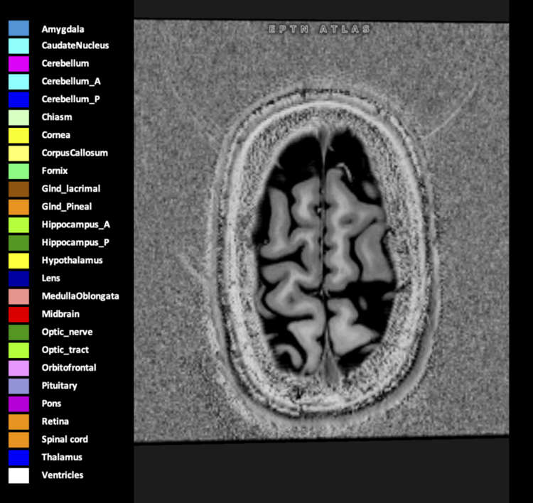Select the Hypothalamus label
Image resolution: width=533 pixels, height=503 pixels.
pos(72,261)
